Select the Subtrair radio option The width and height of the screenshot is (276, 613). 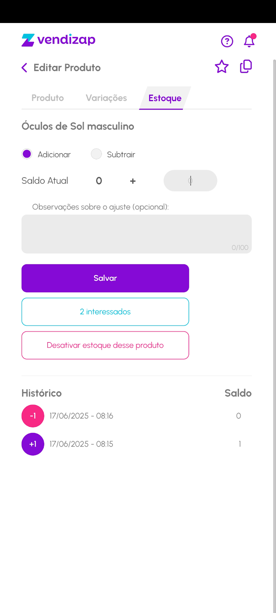click(x=96, y=154)
